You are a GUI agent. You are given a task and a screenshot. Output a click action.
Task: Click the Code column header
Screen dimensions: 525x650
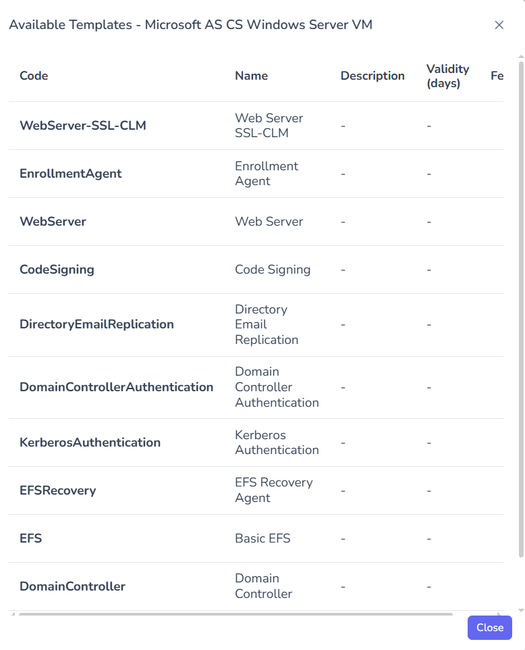tap(34, 76)
